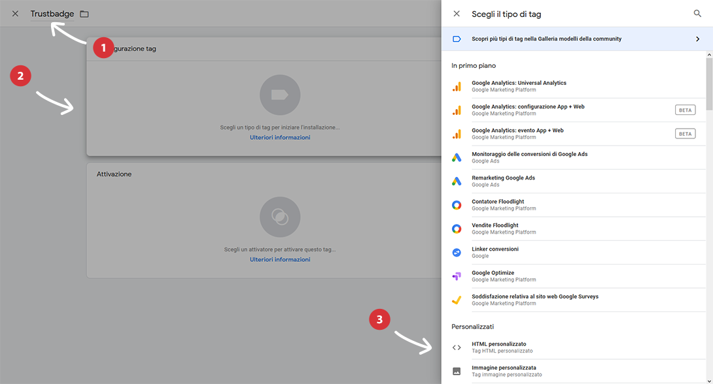Click the tag configuration placeholder icon

coord(280,95)
